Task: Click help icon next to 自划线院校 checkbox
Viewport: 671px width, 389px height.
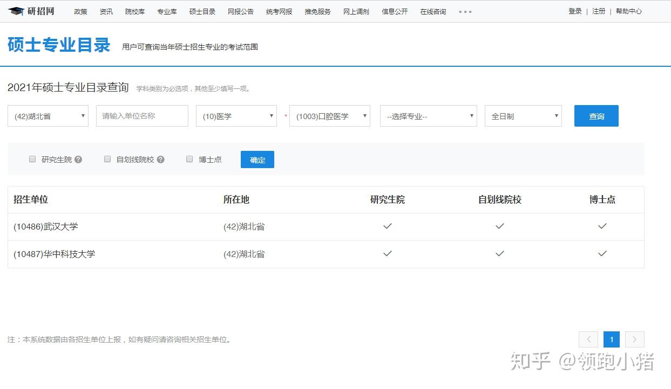Action: point(160,159)
